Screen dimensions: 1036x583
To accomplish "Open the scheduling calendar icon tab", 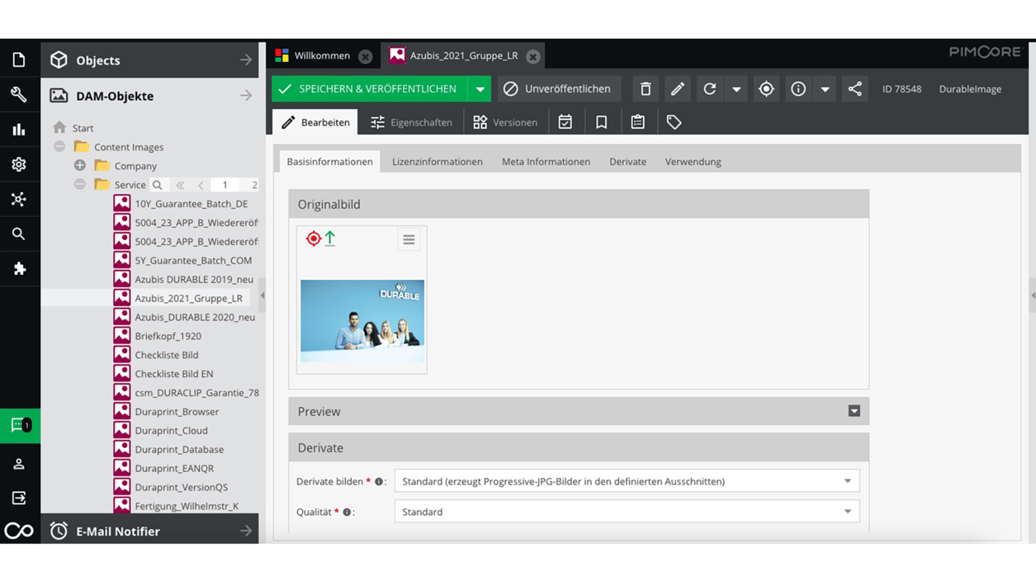I will coord(565,122).
